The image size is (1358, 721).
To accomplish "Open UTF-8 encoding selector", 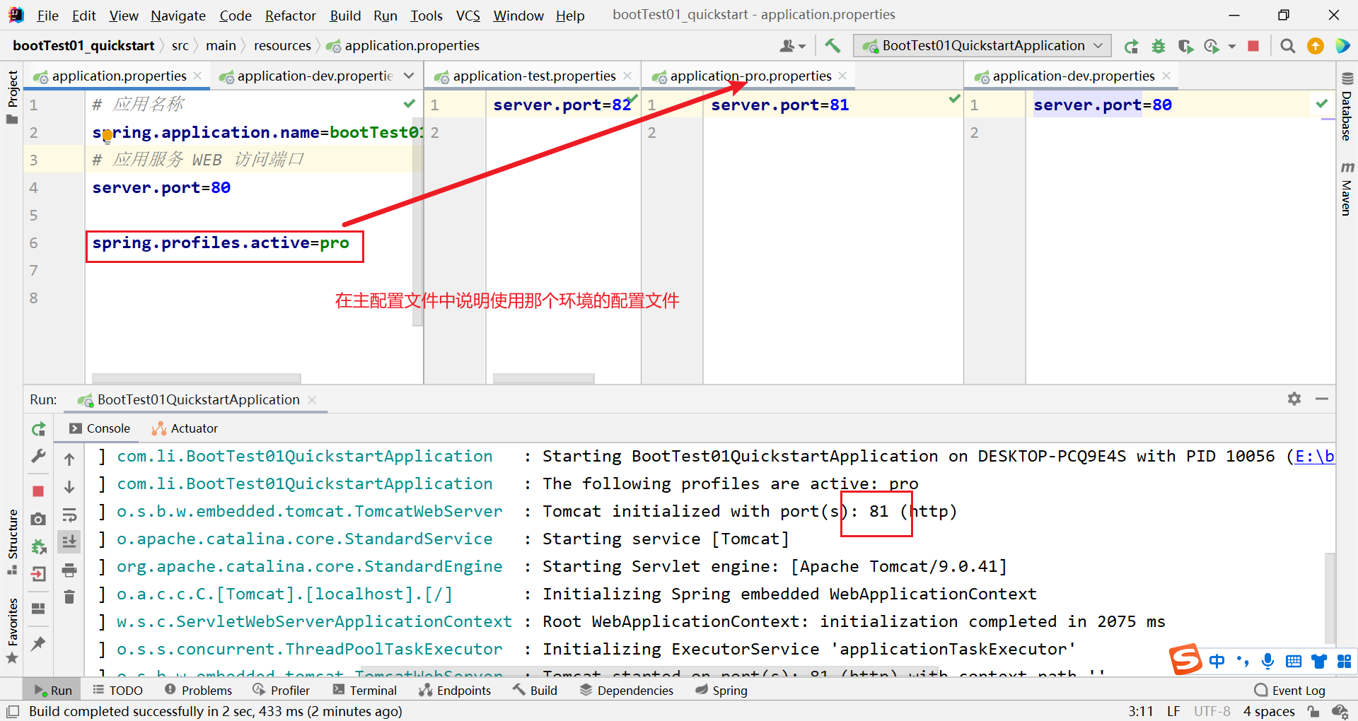I will click(x=1212, y=711).
